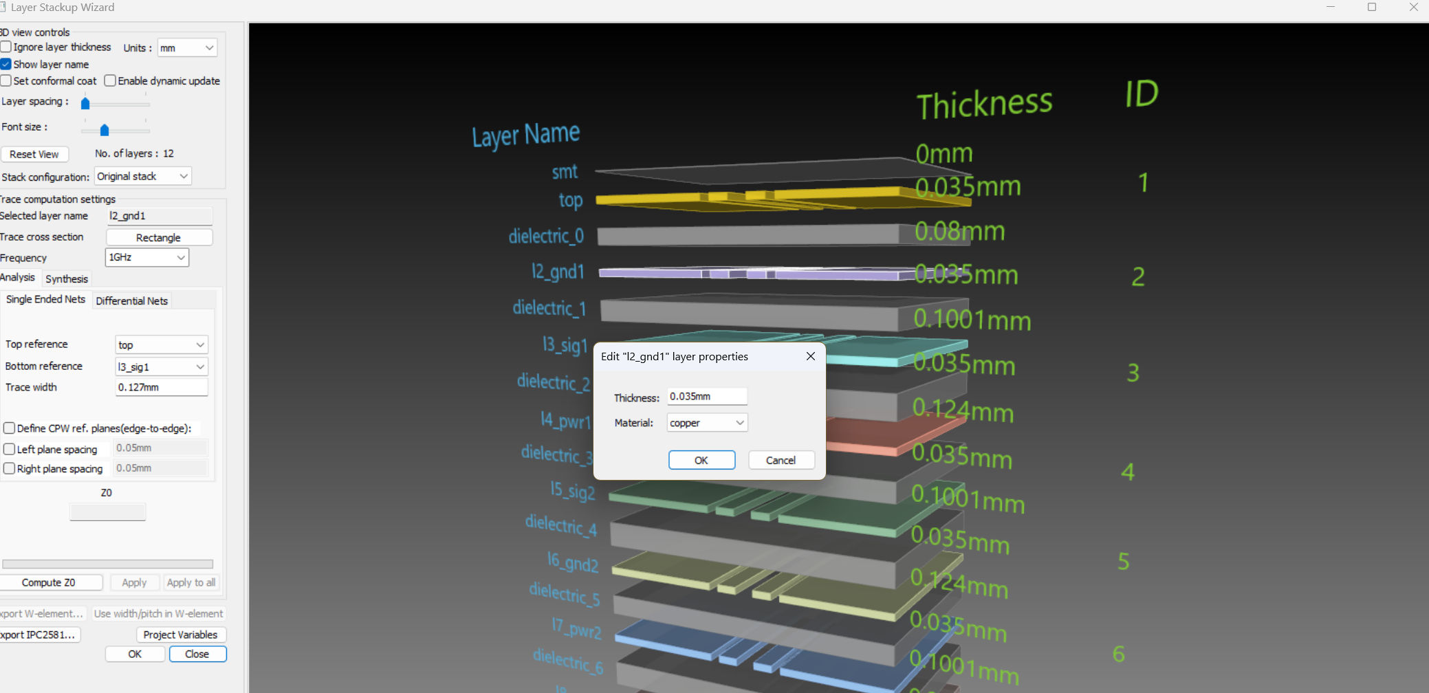
Task: Click the wizard's bottom OK button
Action: (135, 654)
